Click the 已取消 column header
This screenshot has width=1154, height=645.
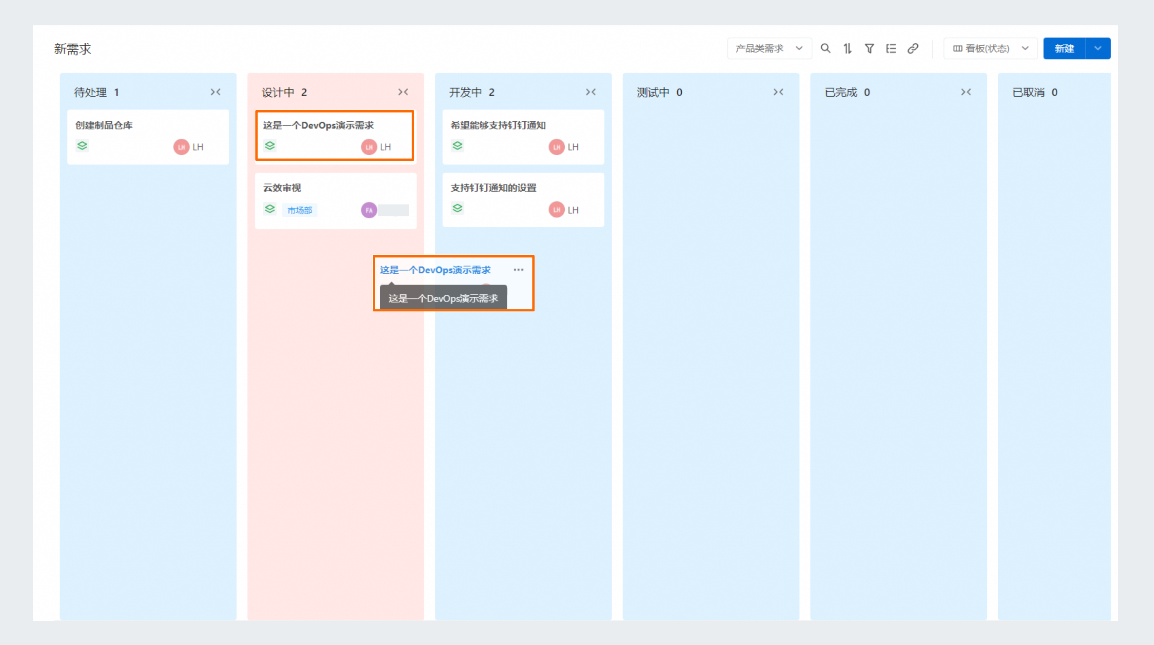point(1035,92)
